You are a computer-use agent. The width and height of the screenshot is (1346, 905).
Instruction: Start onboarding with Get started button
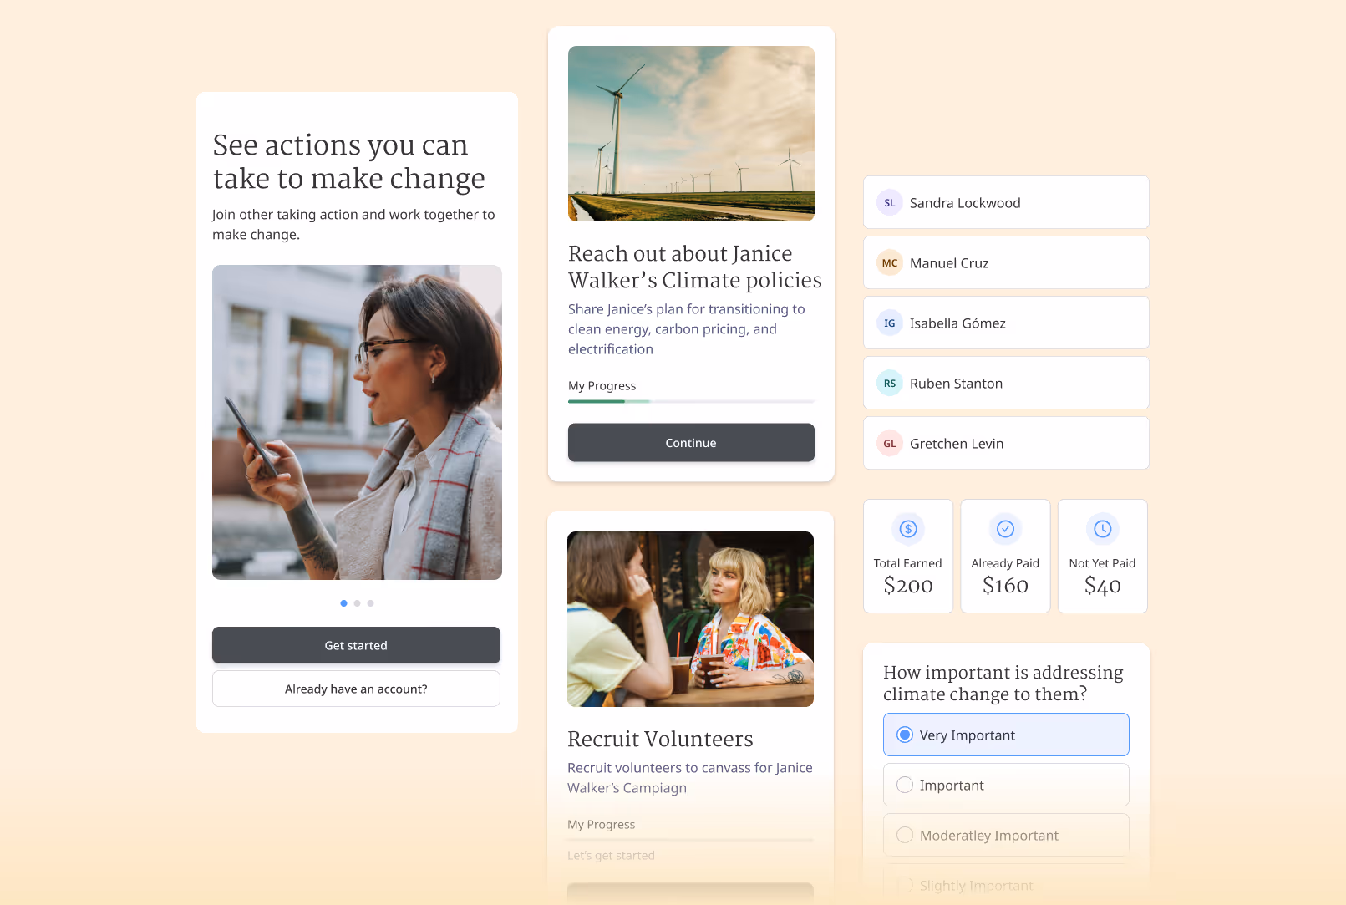356,645
